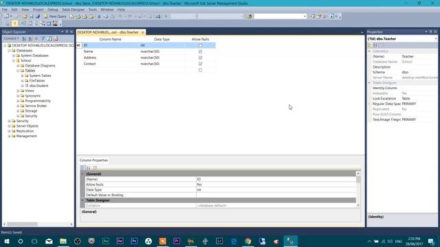Click the Copy icon in the toolbar

click(x=105, y=16)
